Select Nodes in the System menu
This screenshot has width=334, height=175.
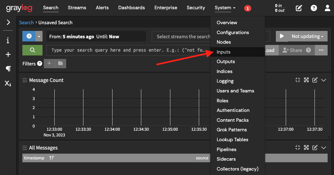pos(237,42)
